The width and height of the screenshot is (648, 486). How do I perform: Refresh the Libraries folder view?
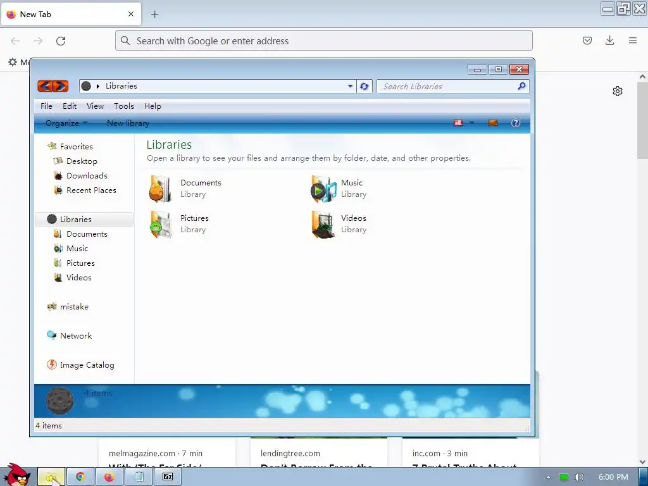coord(364,86)
